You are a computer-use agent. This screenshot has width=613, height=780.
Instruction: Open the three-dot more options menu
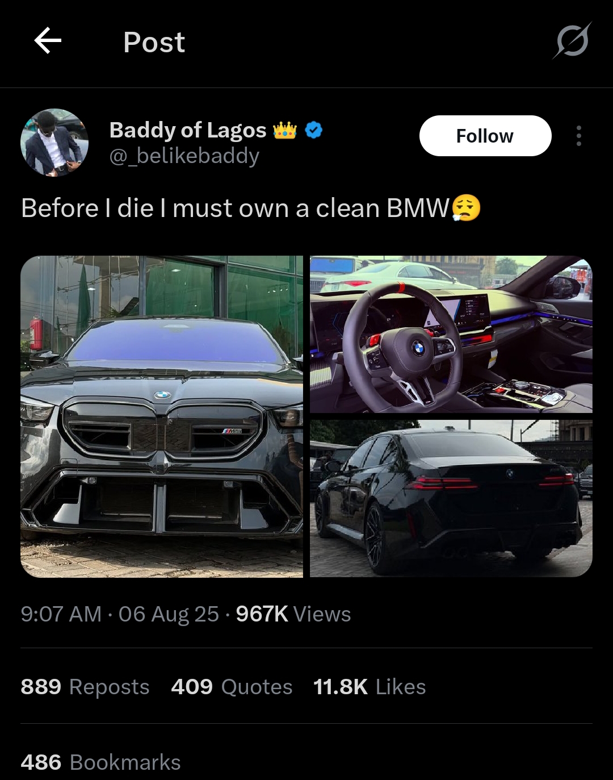tap(578, 136)
